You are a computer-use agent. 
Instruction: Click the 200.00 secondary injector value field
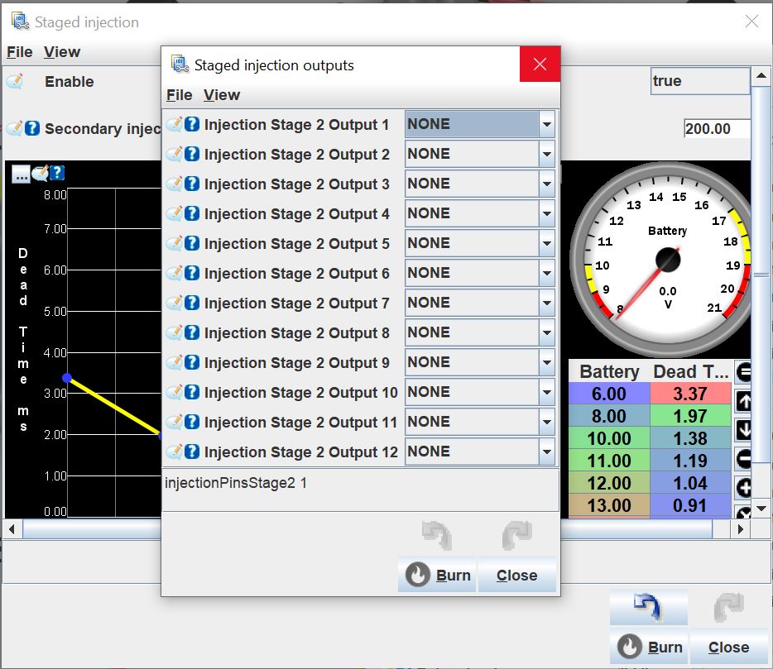pyautogui.click(x=717, y=129)
